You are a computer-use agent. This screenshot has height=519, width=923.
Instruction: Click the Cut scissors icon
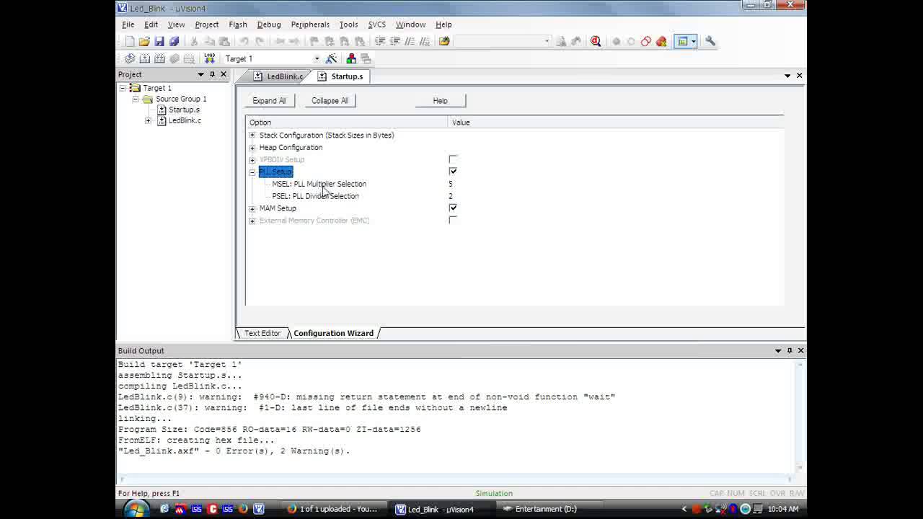click(x=194, y=41)
